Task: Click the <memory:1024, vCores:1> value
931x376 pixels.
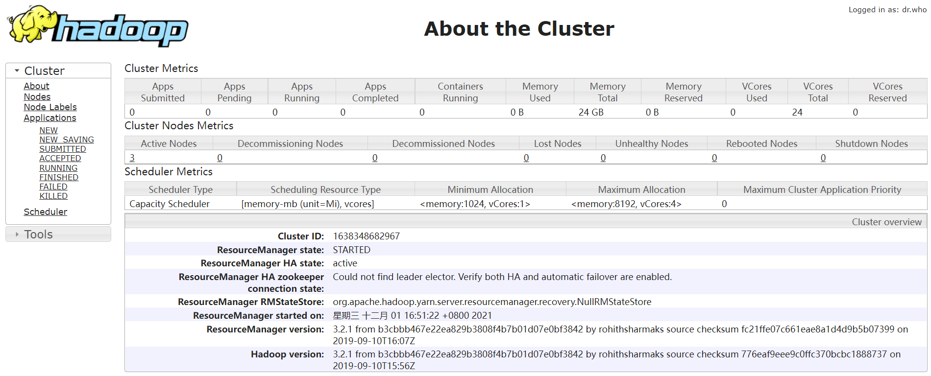Action: [475, 204]
